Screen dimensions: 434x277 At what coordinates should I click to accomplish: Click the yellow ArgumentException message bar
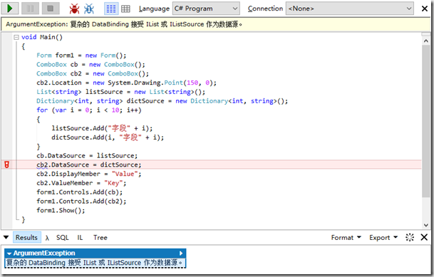tap(216, 24)
